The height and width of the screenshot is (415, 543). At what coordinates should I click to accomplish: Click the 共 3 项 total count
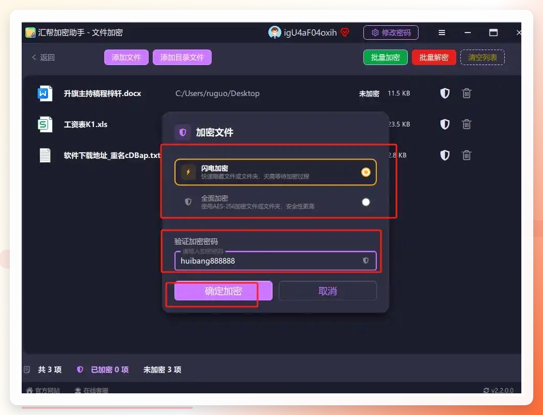[x=50, y=370]
